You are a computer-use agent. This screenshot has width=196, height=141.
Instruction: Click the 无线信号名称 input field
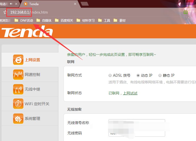point(137,123)
